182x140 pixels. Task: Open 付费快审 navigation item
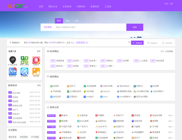point(81,6)
